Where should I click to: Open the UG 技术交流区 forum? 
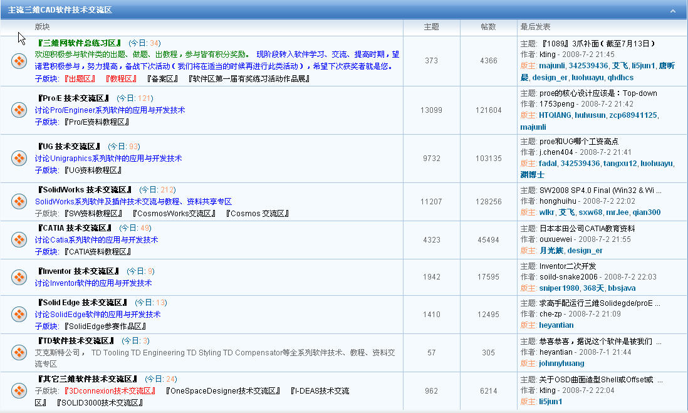pyautogui.click(x=69, y=147)
